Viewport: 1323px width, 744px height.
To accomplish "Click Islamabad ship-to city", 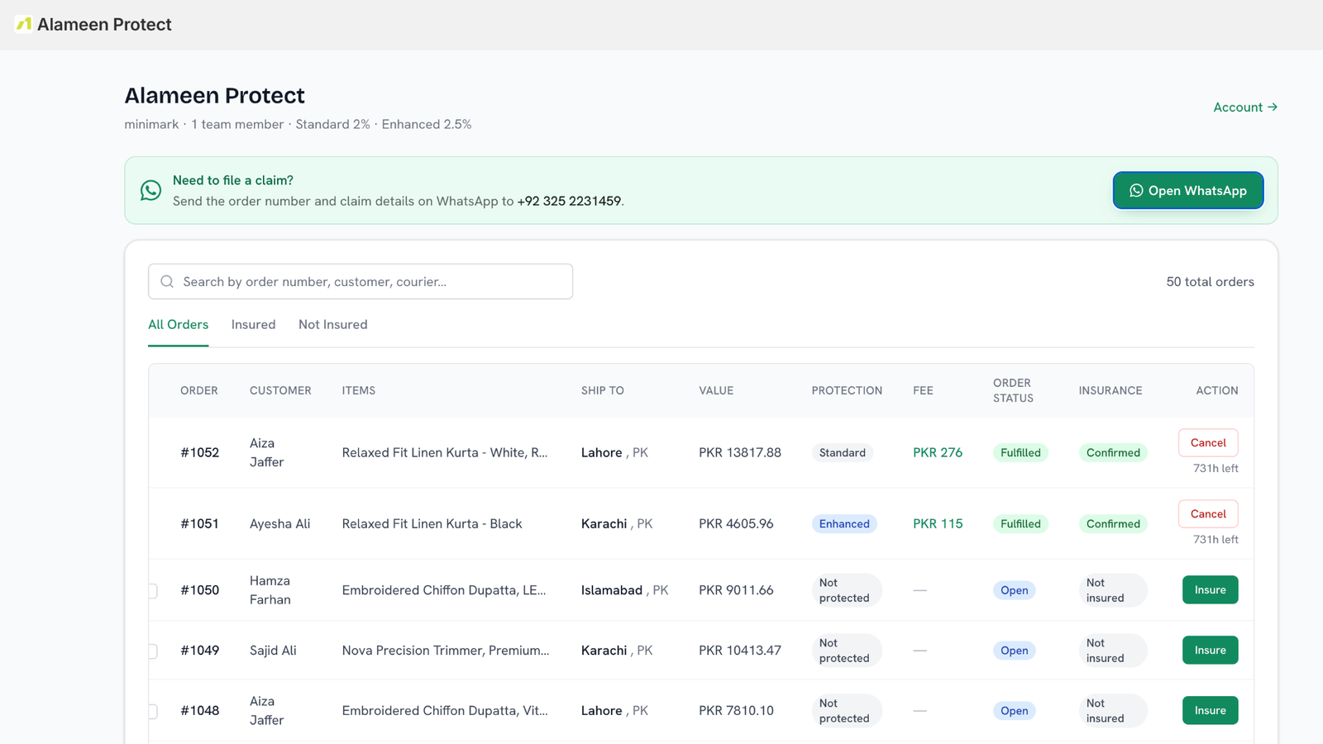I will (x=612, y=589).
